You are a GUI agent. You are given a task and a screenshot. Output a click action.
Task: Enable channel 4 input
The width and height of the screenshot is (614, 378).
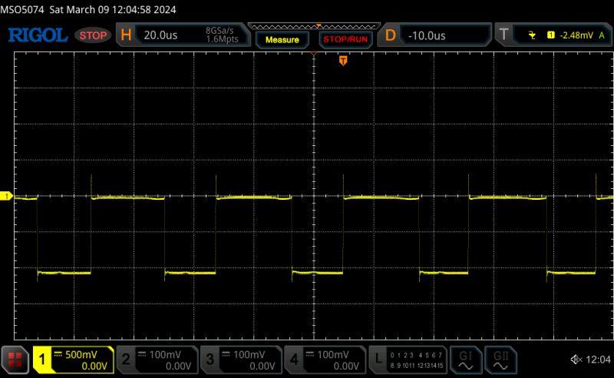click(324, 360)
